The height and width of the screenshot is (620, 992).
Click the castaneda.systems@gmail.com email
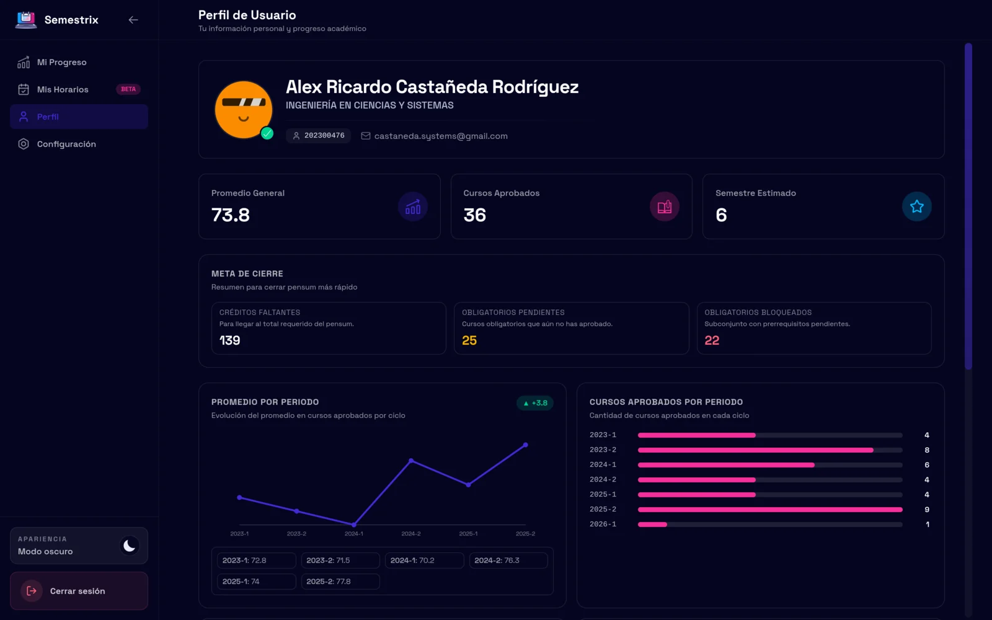tap(441, 136)
